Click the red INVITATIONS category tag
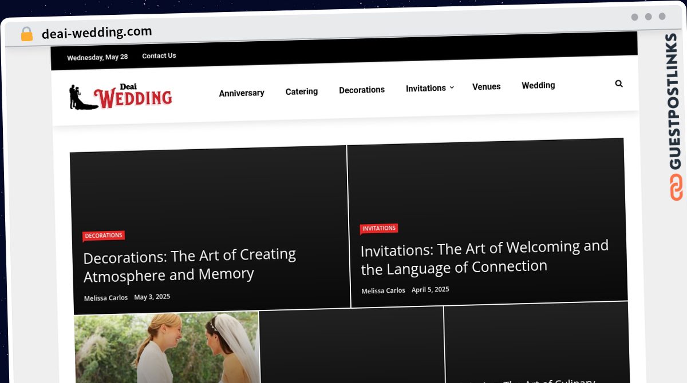 (x=379, y=229)
